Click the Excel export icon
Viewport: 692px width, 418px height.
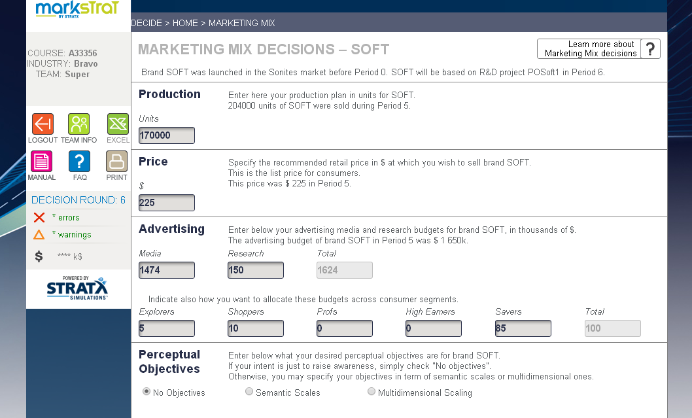coord(118,124)
